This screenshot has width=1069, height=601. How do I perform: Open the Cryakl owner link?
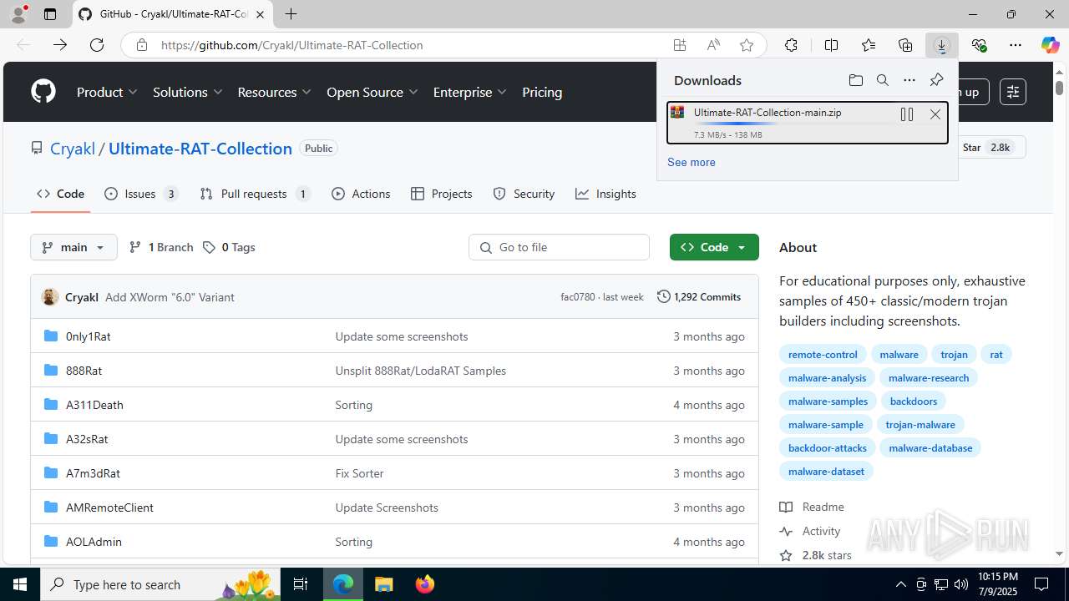point(73,149)
